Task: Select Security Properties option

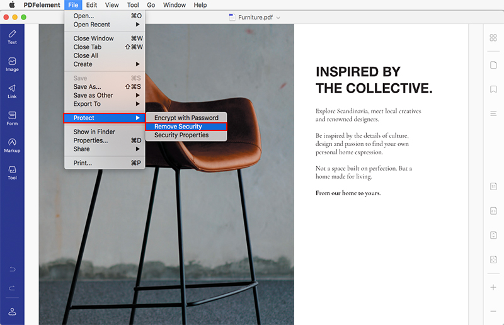Action: pos(186,135)
